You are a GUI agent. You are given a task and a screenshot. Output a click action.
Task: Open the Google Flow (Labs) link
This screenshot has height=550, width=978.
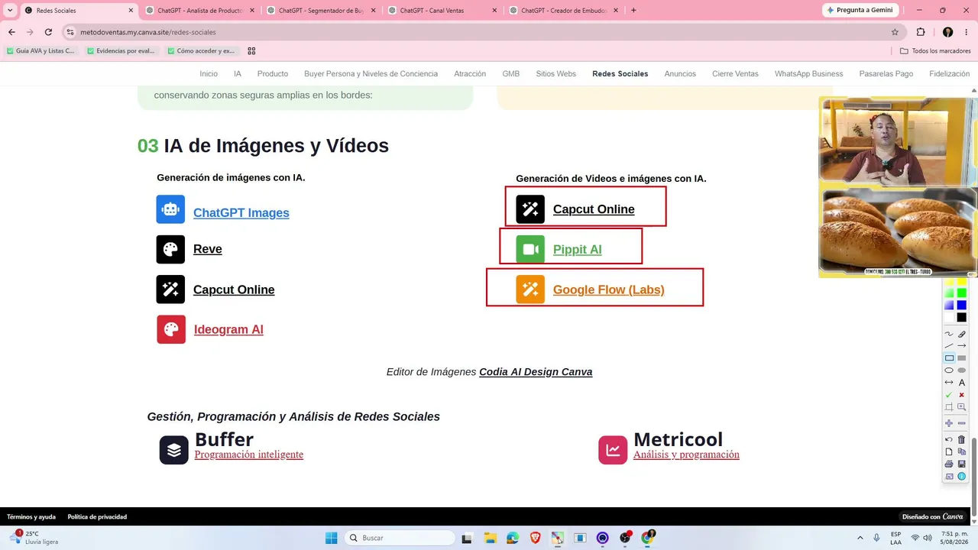coord(609,290)
